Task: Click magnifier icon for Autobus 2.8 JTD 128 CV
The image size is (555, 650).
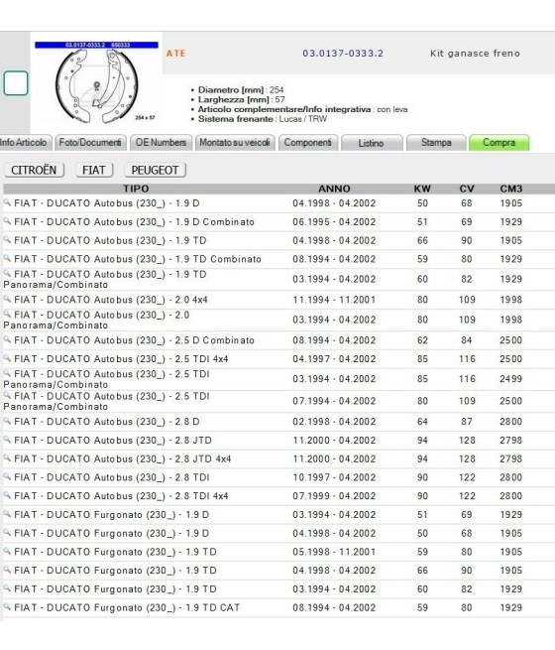Action: (7, 440)
